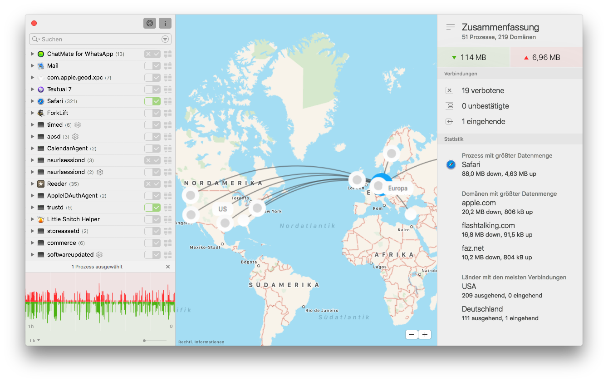Click Safari icon in Statistik section
Screen dimensions: 608x382
pos(451,165)
